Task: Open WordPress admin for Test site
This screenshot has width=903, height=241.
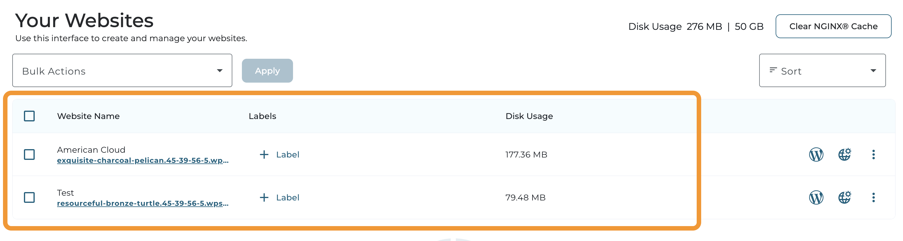Action: (816, 198)
